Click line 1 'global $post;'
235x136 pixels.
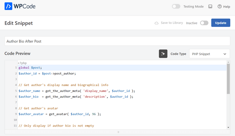30,67
